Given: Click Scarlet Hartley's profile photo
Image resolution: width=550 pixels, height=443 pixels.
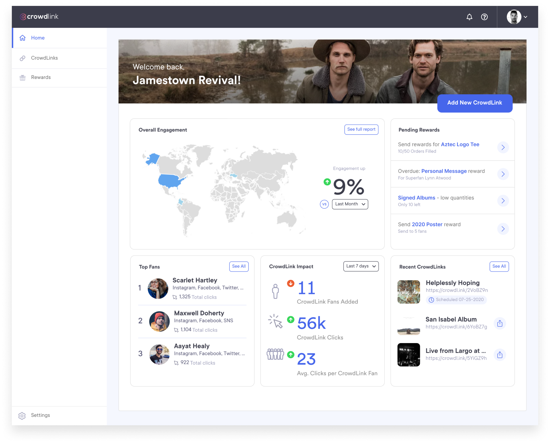Looking at the screenshot, I should click(158, 289).
